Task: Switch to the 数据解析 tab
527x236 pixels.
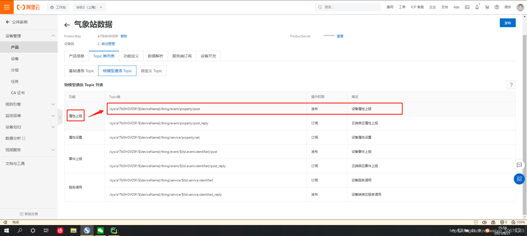Action: click(156, 56)
